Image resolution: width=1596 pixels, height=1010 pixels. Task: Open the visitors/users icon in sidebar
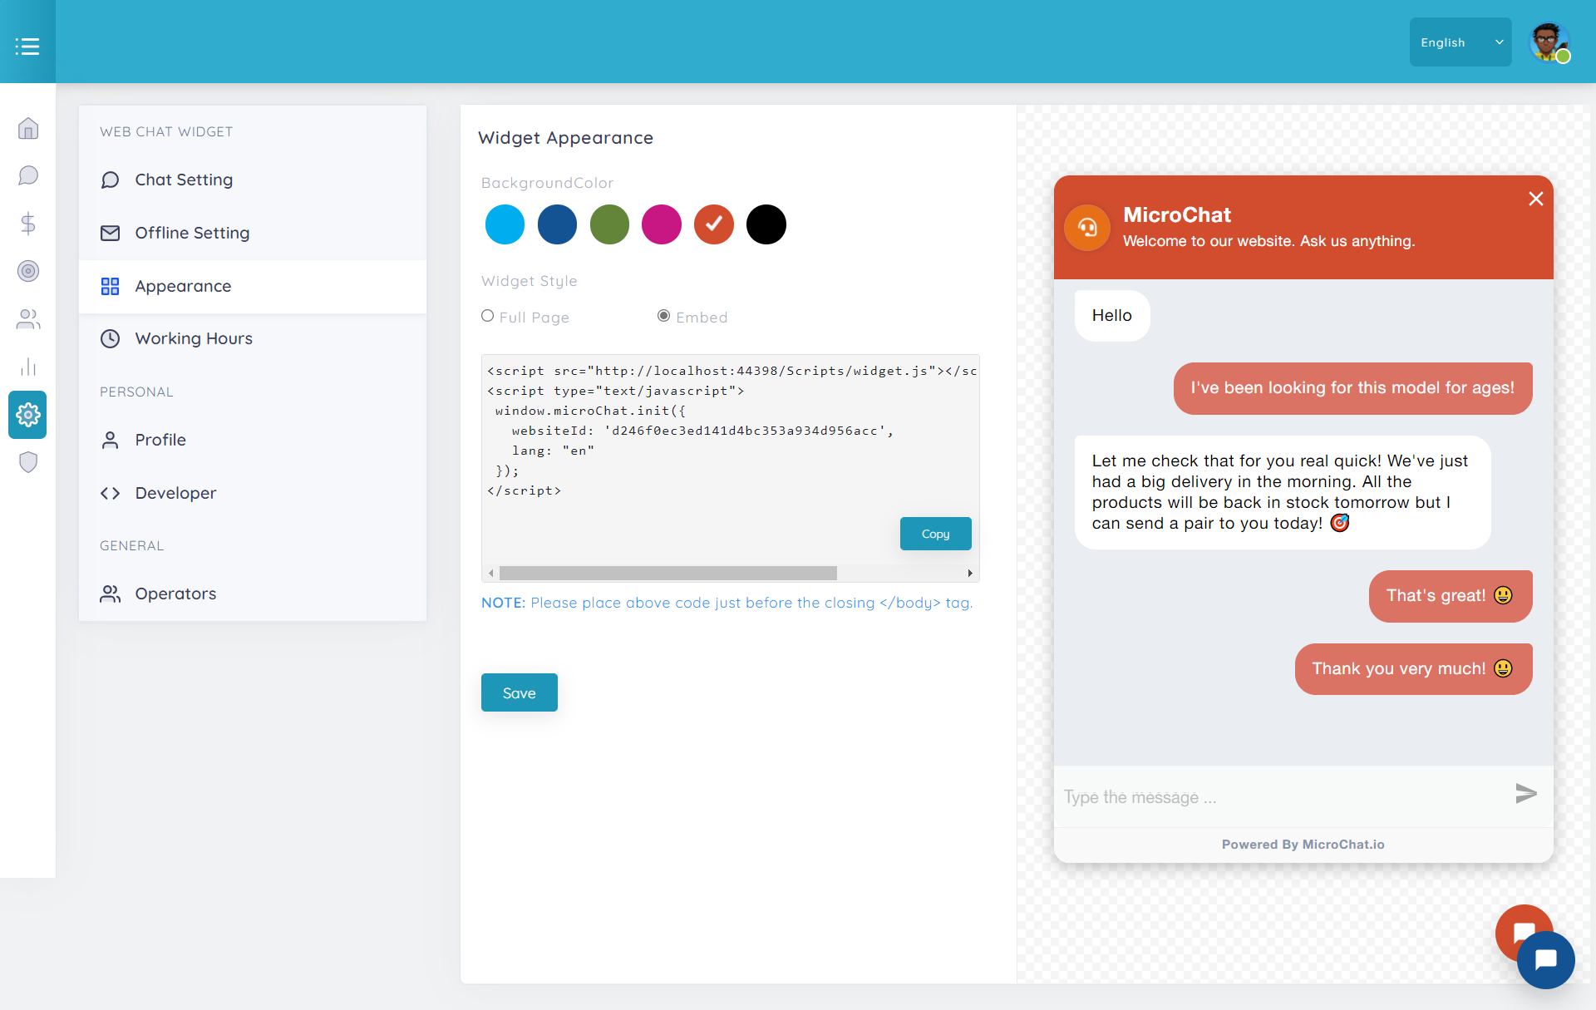[27, 319]
